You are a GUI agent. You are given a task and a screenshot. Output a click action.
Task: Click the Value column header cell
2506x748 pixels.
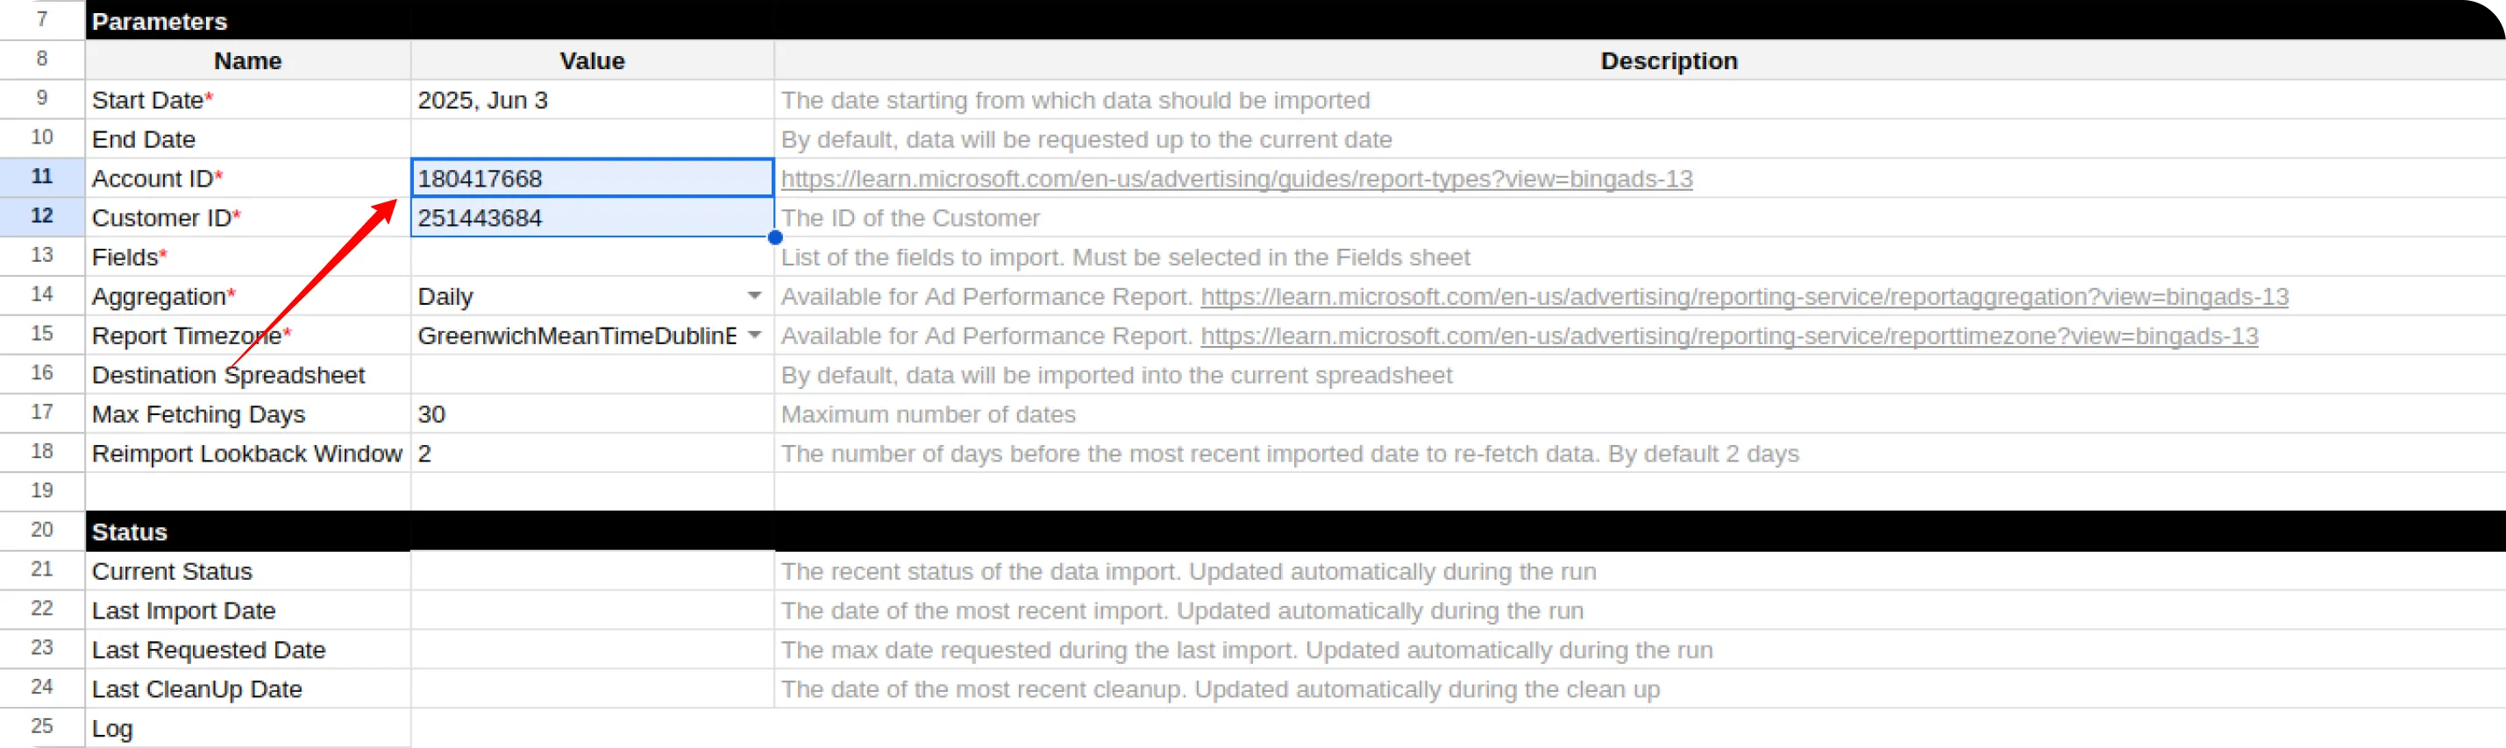pos(593,60)
